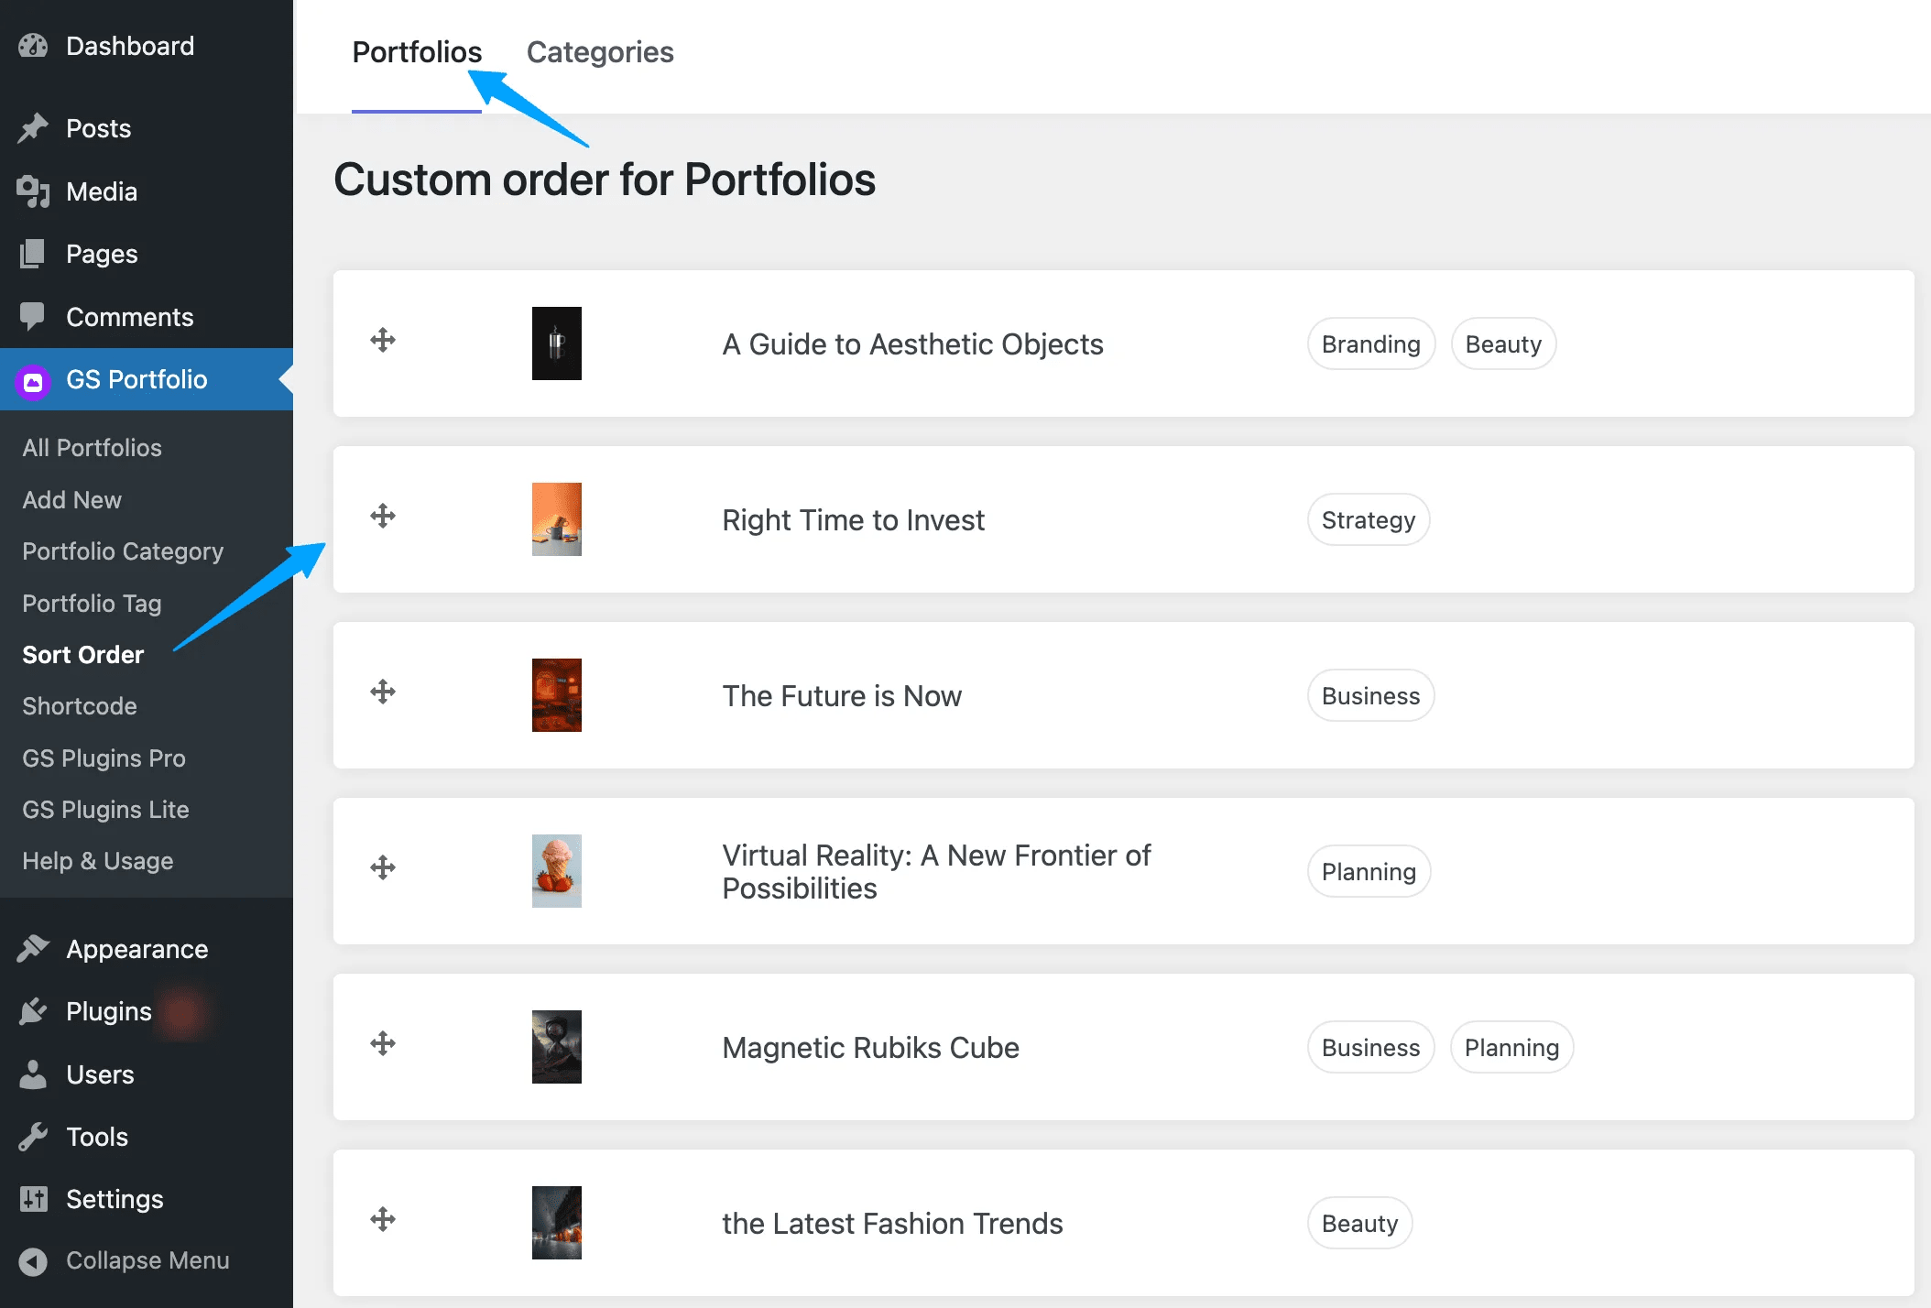The width and height of the screenshot is (1931, 1308).
Task: Click the ice cream thumbnail image
Action: [x=556, y=870]
